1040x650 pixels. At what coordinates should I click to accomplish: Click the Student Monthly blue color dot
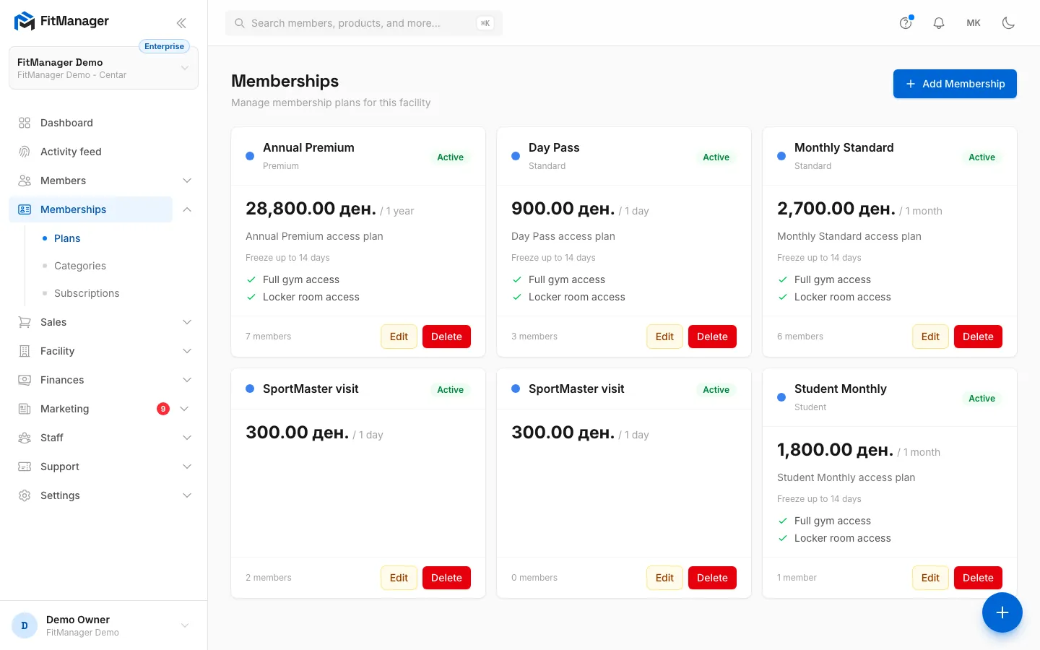[781, 397]
